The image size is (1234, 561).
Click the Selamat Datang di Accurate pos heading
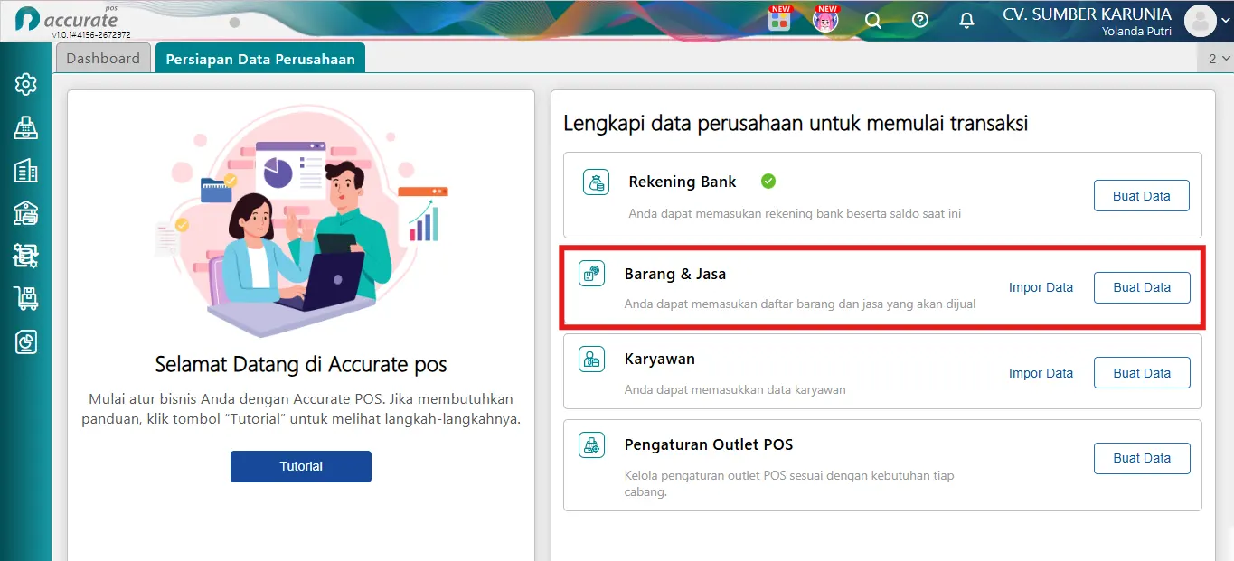pos(301,364)
